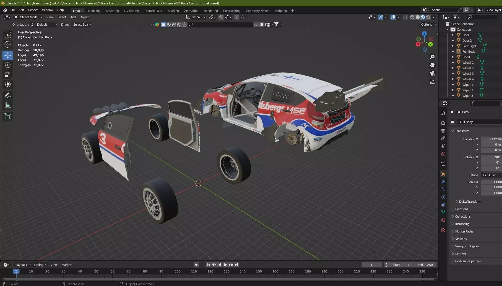Open the Modifiers wrench tab
This screenshot has width=502, height=286.
point(443,181)
